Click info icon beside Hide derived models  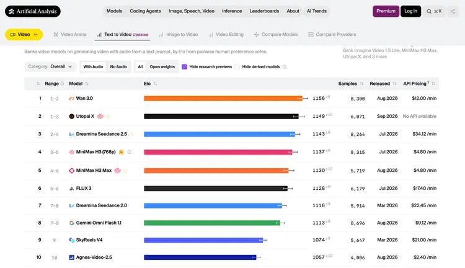click(x=285, y=67)
